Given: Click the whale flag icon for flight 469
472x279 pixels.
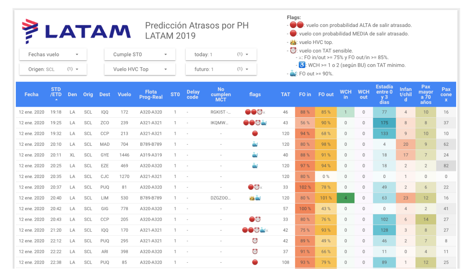Looking at the screenshot, I should pos(255,166).
